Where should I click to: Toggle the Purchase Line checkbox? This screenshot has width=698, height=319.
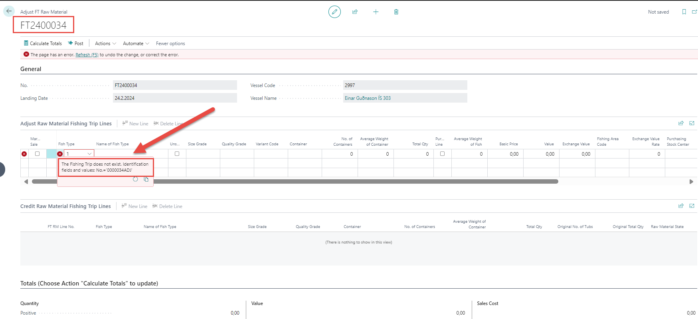[442, 154]
